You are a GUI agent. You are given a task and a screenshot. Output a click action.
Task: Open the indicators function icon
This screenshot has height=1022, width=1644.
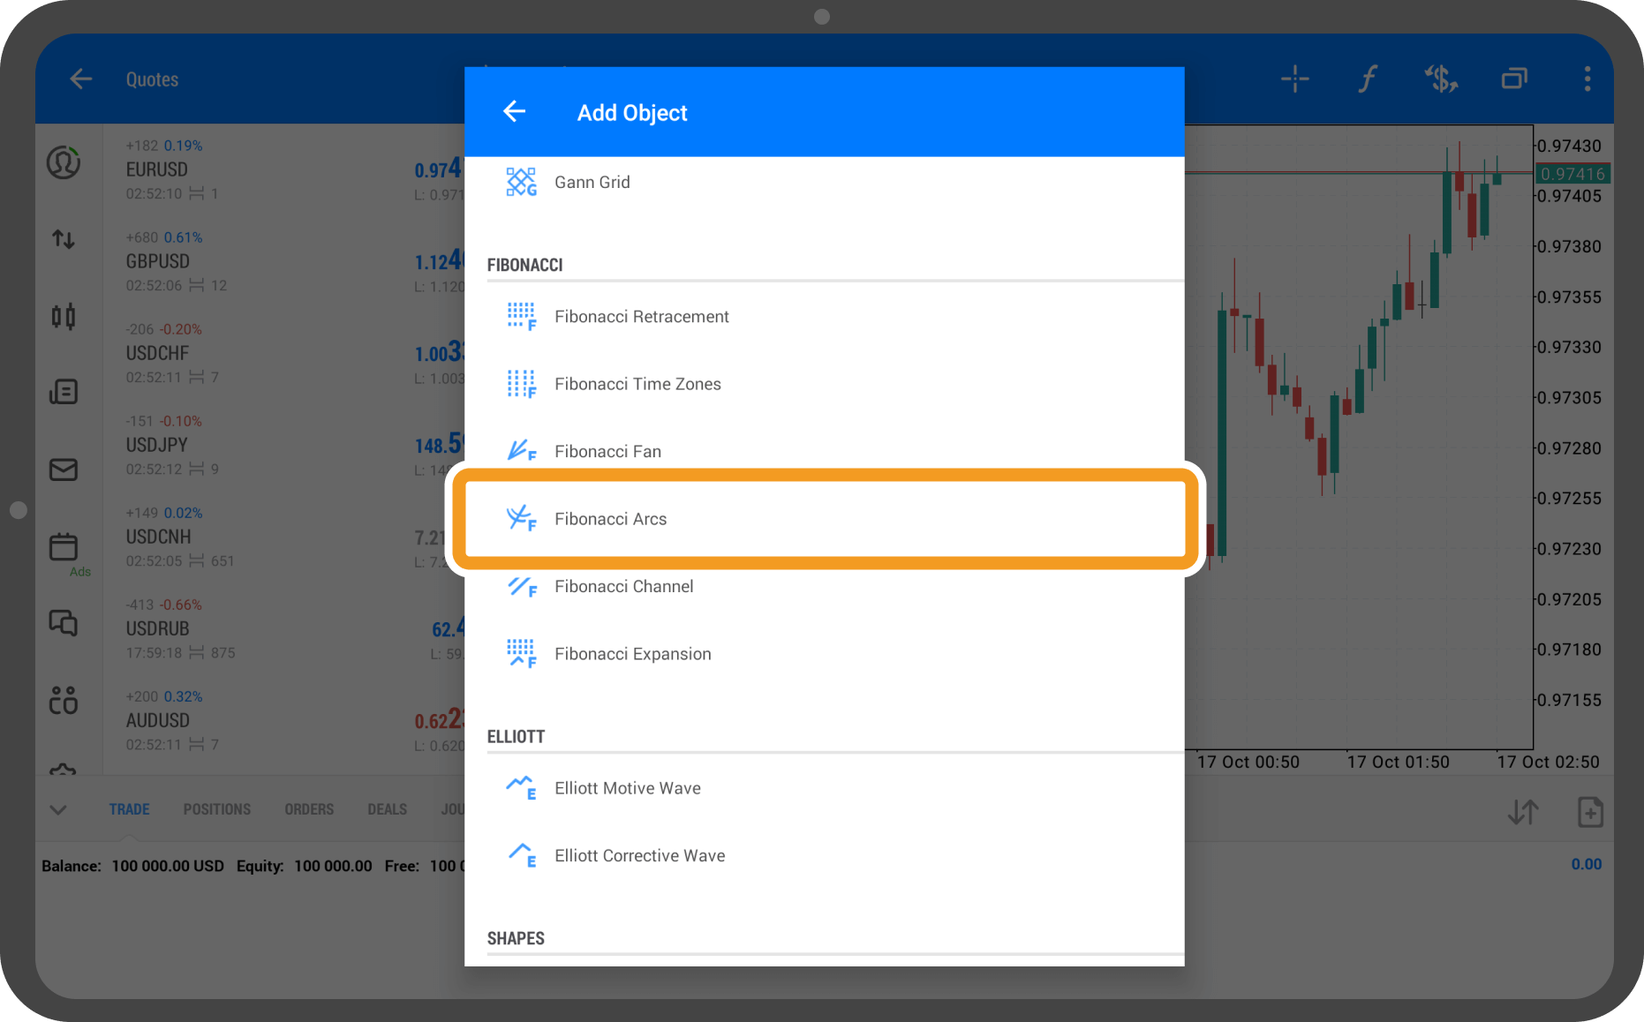click(1368, 79)
